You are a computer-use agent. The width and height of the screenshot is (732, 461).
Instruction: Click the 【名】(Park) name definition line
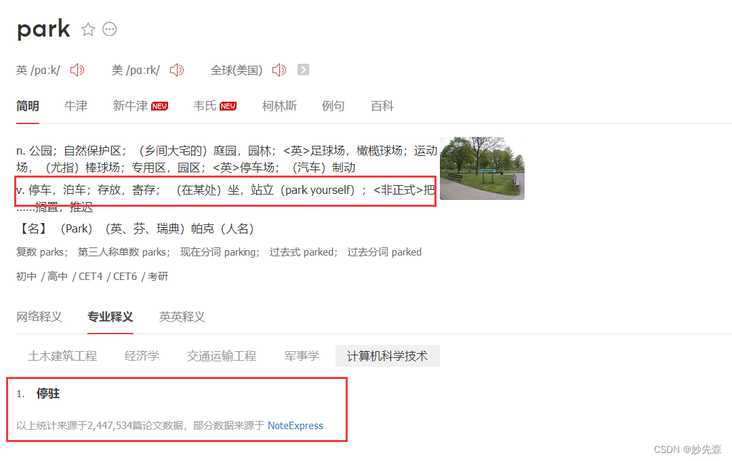[136, 229]
